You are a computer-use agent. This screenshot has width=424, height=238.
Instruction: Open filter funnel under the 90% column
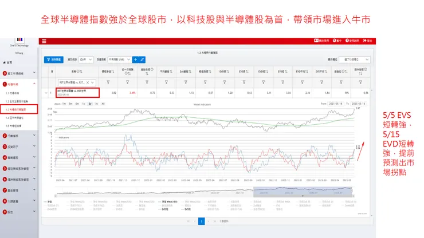tap(341, 82)
